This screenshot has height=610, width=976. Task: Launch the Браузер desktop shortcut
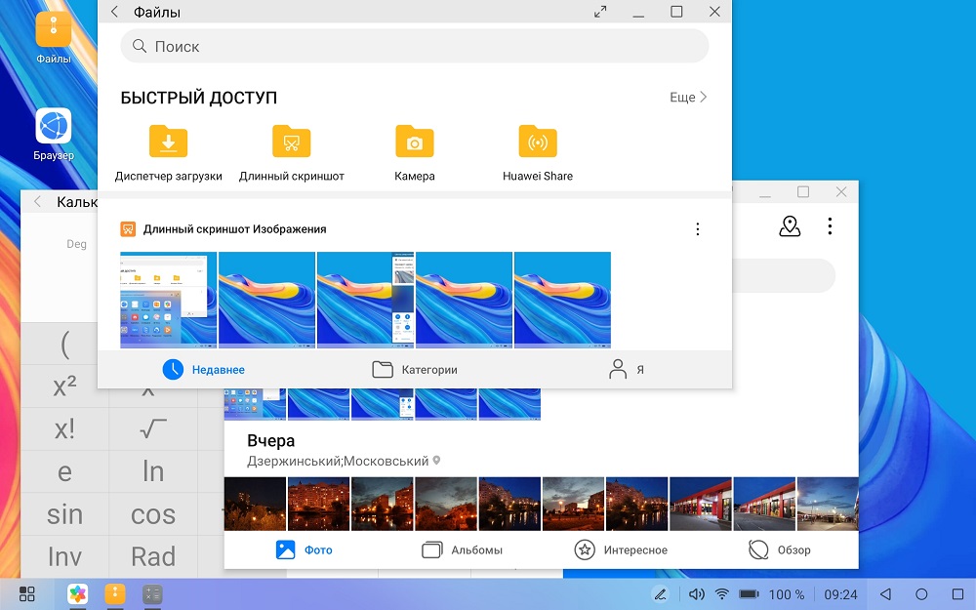pos(54,134)
